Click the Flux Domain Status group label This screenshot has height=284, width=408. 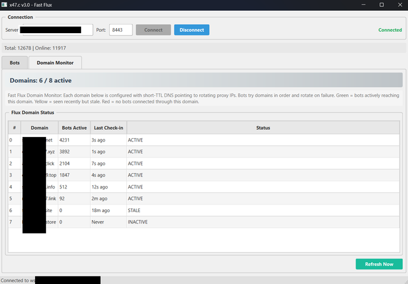(33, 113)
